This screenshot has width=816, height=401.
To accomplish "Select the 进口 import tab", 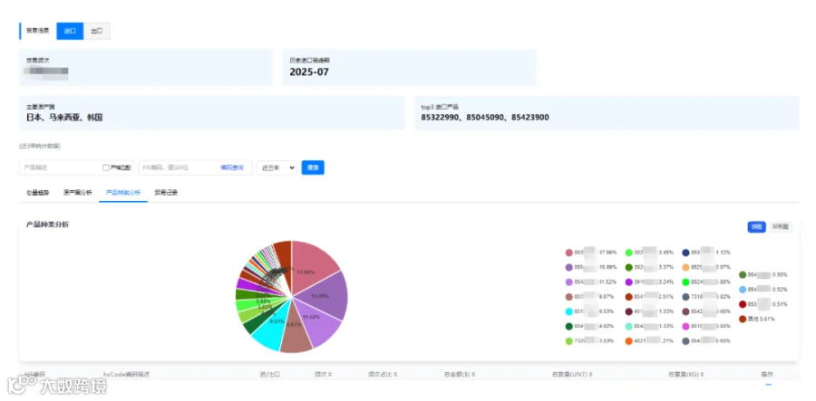I will coord(70,31).
